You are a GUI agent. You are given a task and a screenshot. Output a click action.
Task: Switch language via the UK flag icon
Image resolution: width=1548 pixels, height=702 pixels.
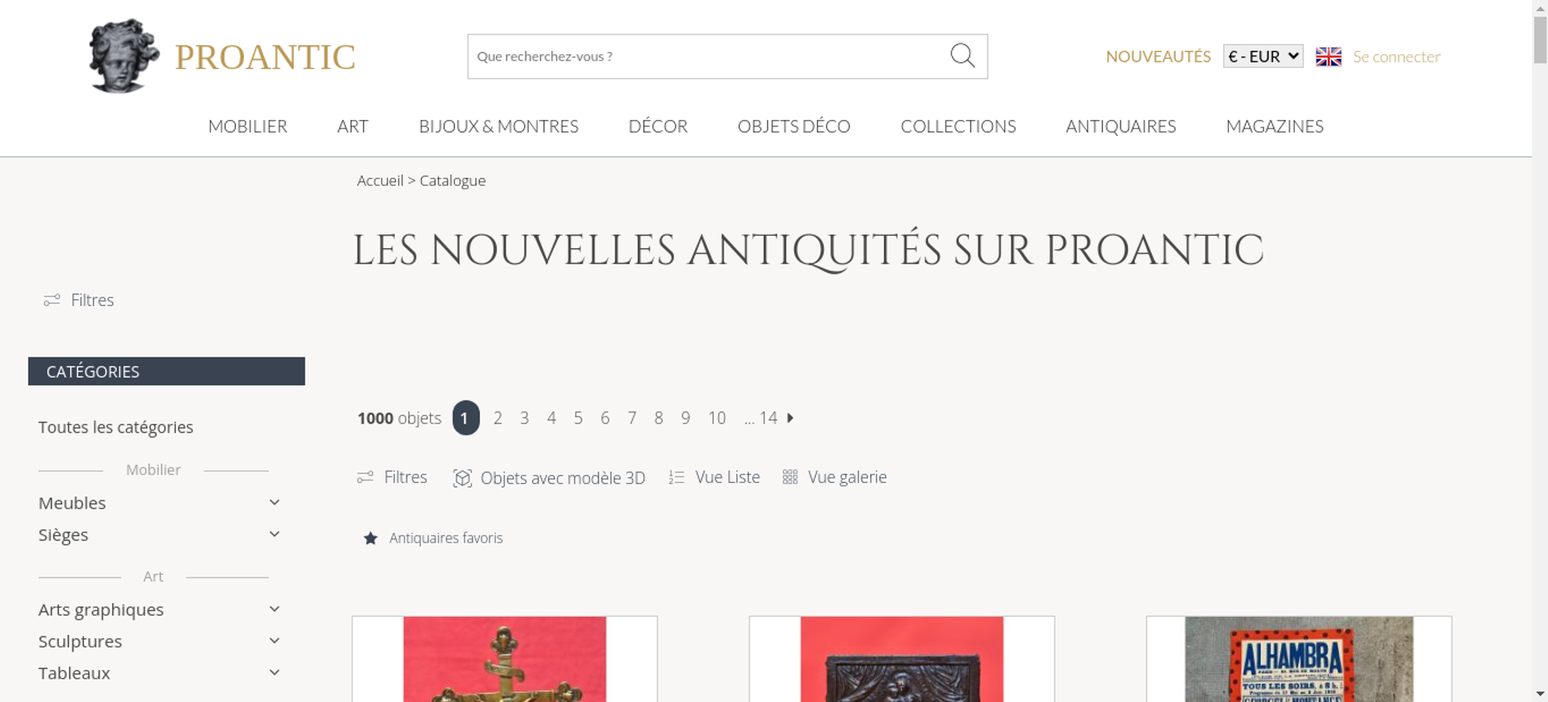1328,56
